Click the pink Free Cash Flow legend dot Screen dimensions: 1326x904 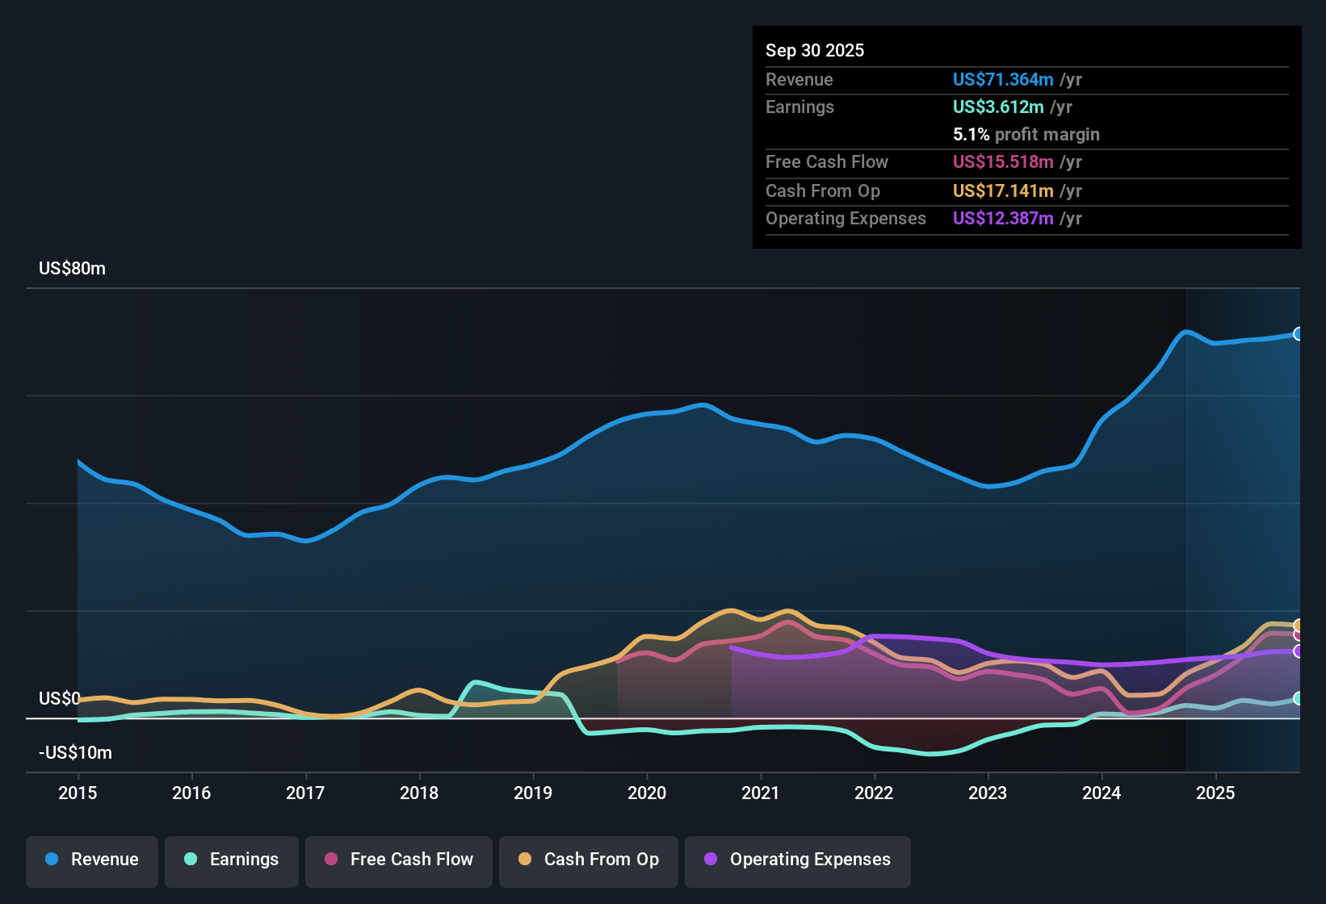(330, 860)
